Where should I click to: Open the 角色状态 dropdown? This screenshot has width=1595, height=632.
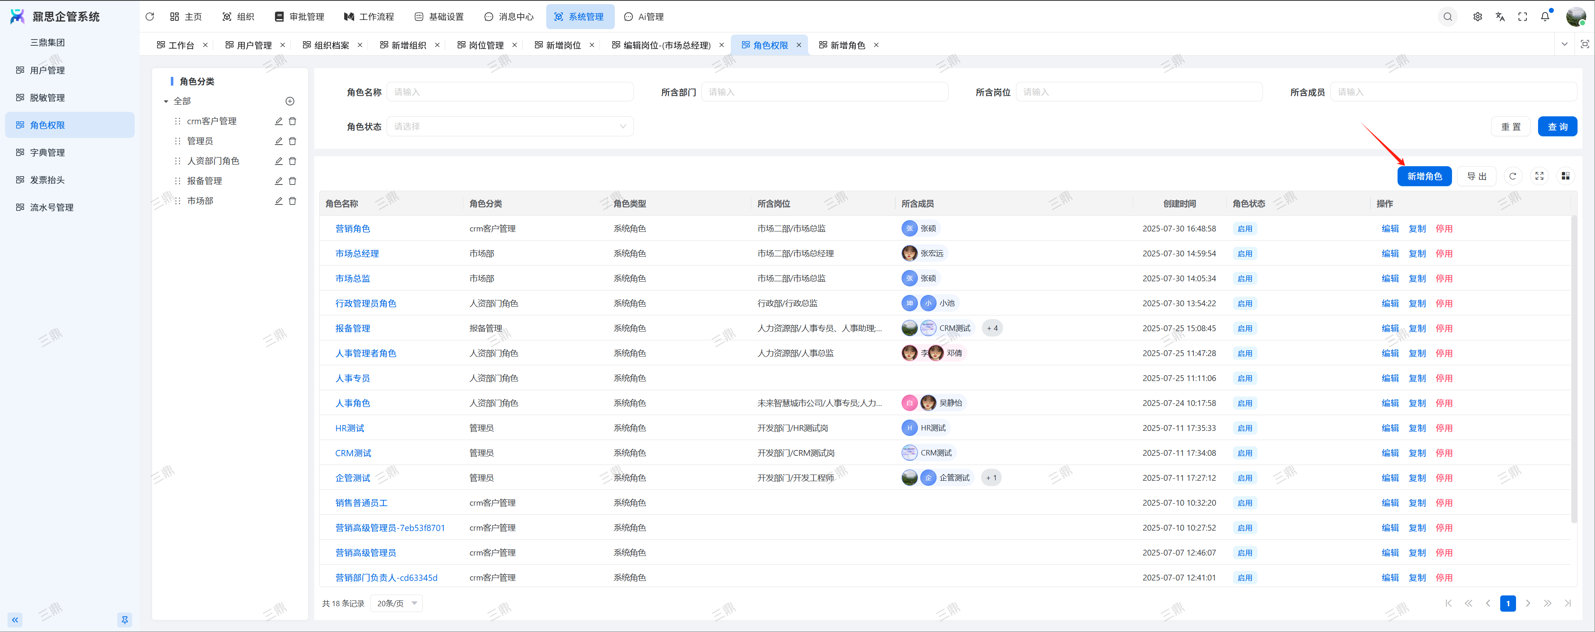point(510,126)
